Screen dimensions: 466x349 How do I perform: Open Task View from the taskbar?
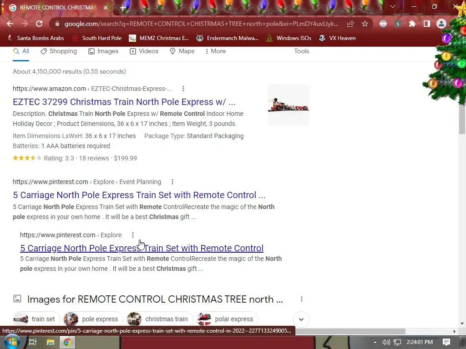[32, 342]
